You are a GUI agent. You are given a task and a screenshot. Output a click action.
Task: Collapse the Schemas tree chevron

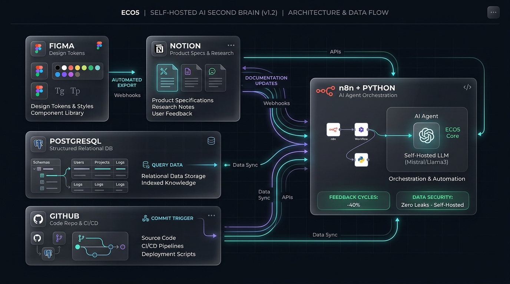coord(34,169)
